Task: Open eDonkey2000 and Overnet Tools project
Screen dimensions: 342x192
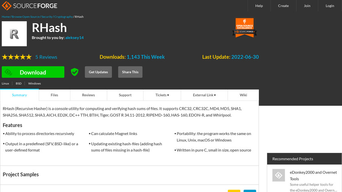Action: (x=313, y=175)
